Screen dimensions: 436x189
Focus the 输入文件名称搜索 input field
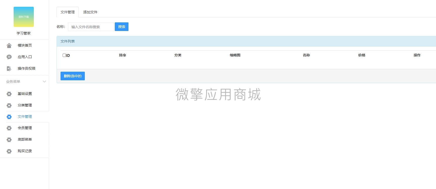(x=91, y=27)
